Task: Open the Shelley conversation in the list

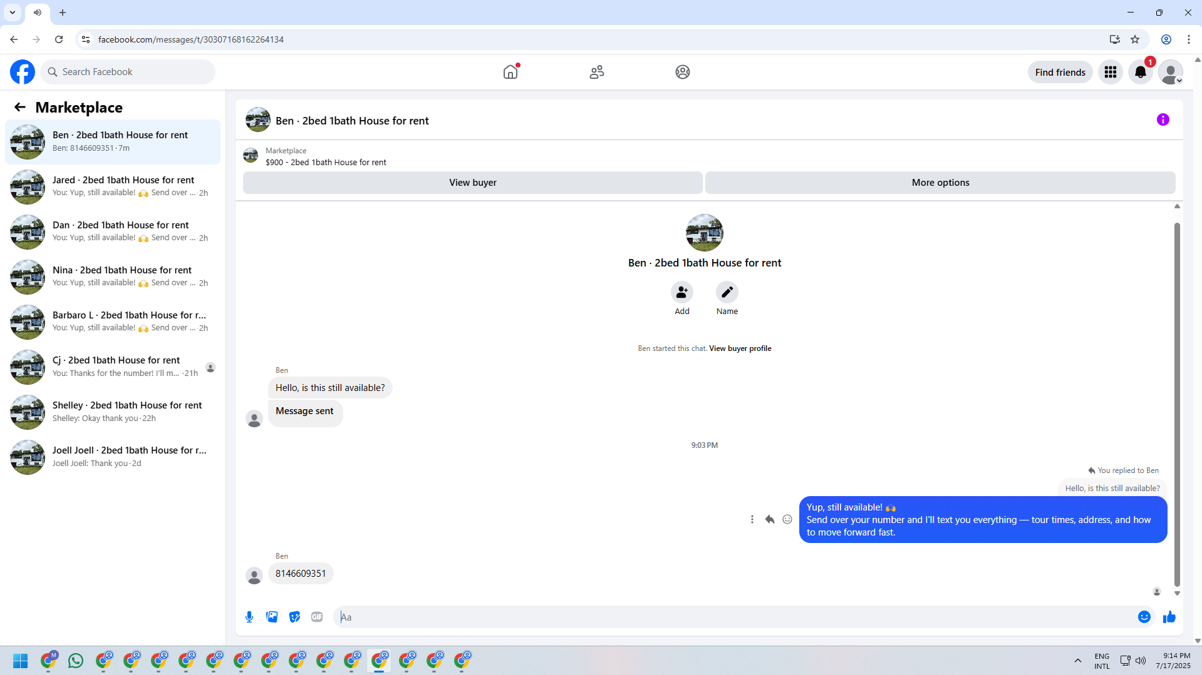Action: 113,412
